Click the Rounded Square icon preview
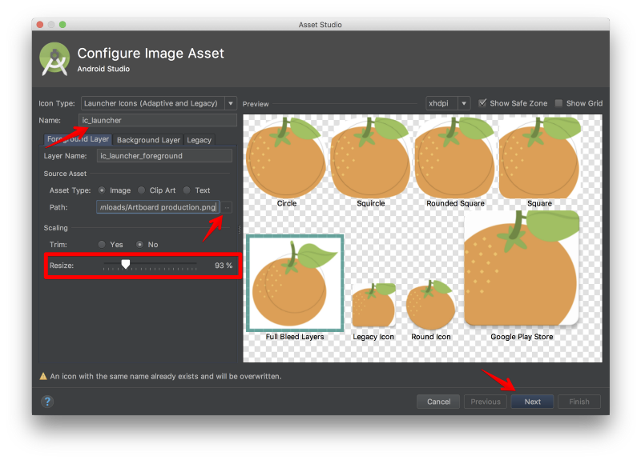Viewport: 641px width, 460px height. click(454, 157)
